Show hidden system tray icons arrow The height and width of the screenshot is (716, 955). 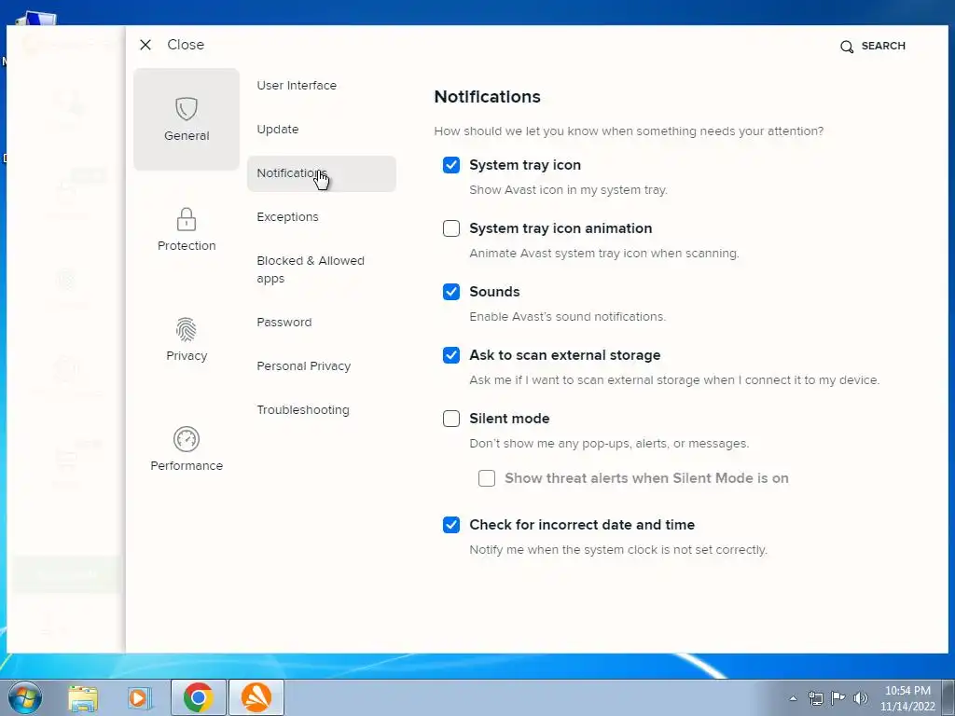793,698
